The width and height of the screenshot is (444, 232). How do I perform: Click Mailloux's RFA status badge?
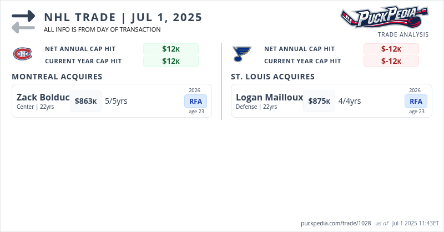click(x=416, y=101)
